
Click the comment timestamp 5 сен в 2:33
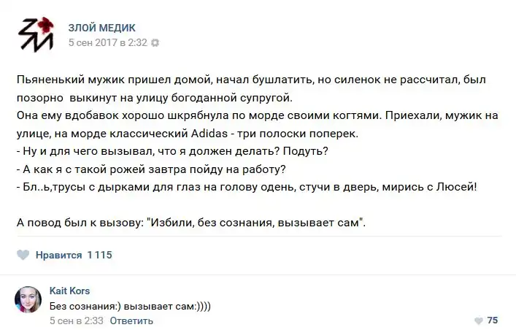click(x=76, y=321)
